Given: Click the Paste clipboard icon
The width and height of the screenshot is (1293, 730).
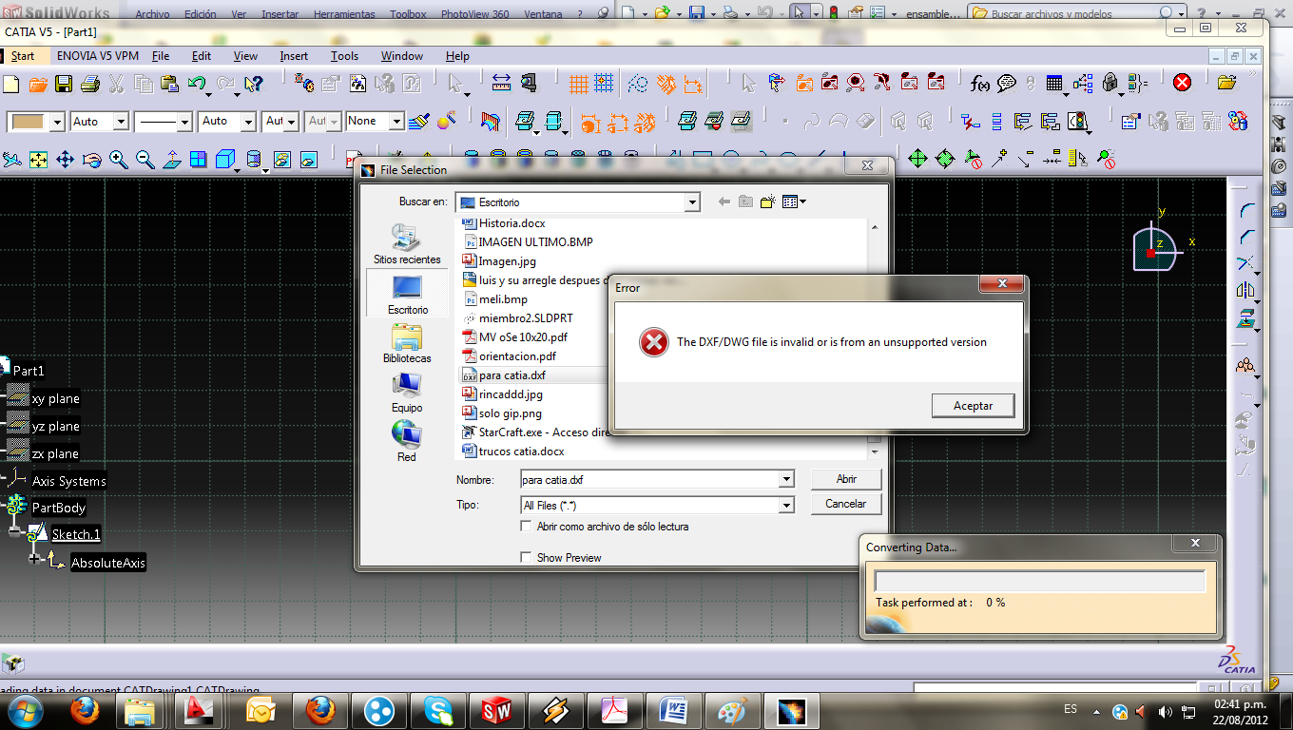Looking at the screenshot, I should coord(171,84).
